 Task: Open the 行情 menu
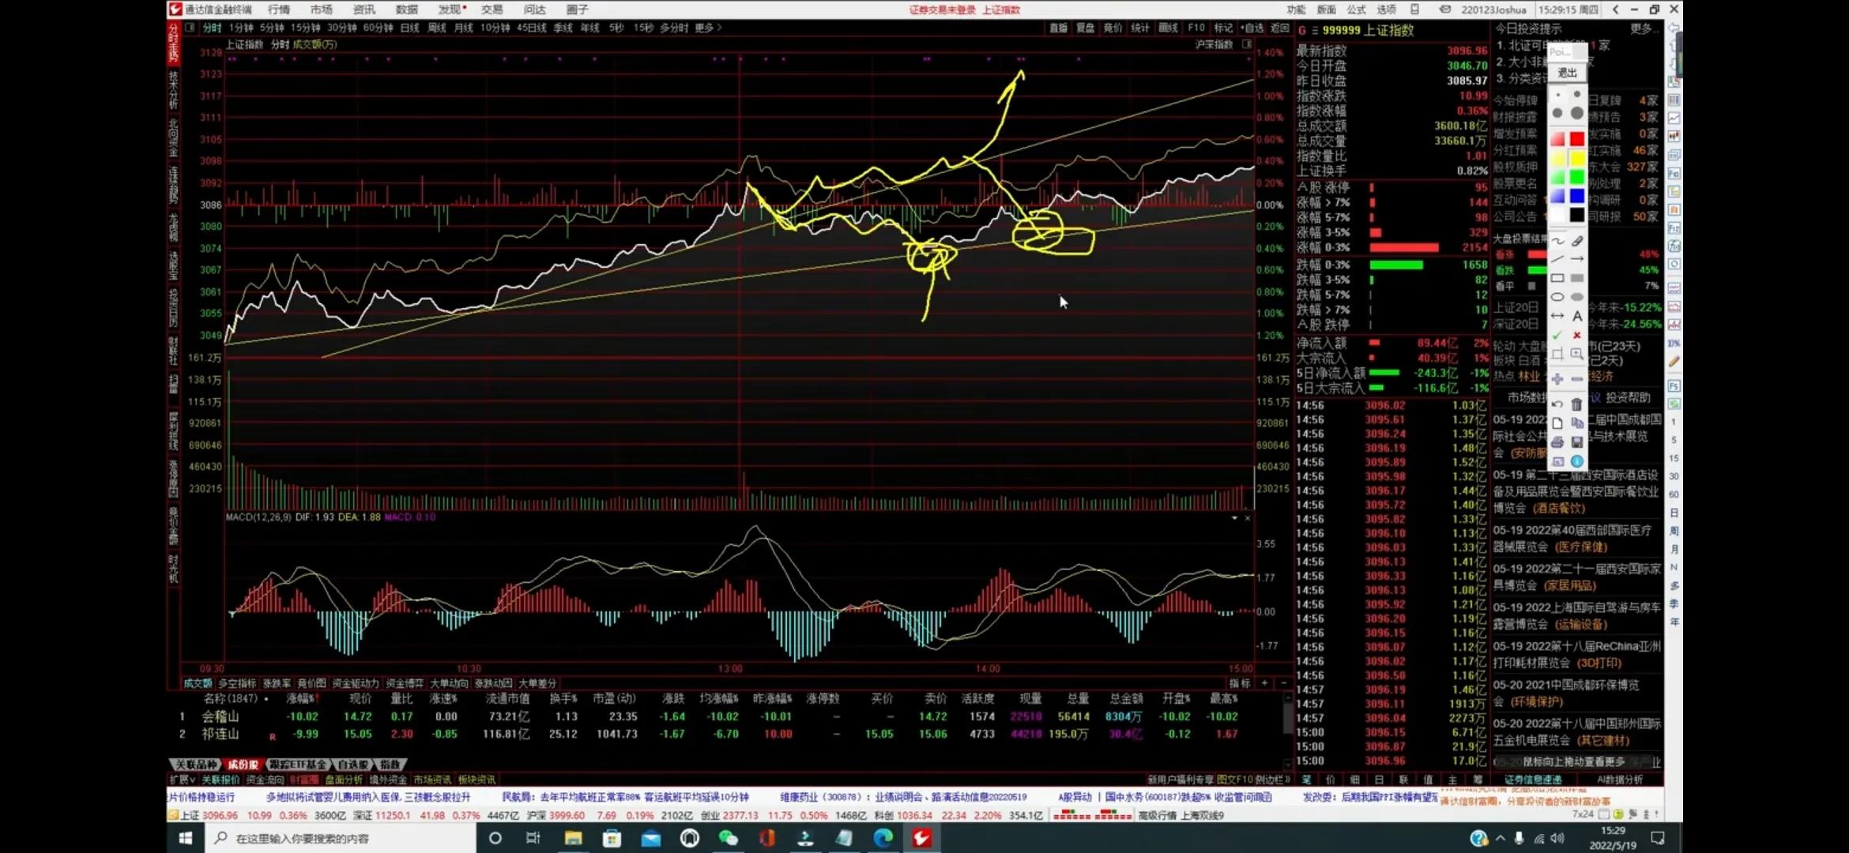tap(278, 9)
